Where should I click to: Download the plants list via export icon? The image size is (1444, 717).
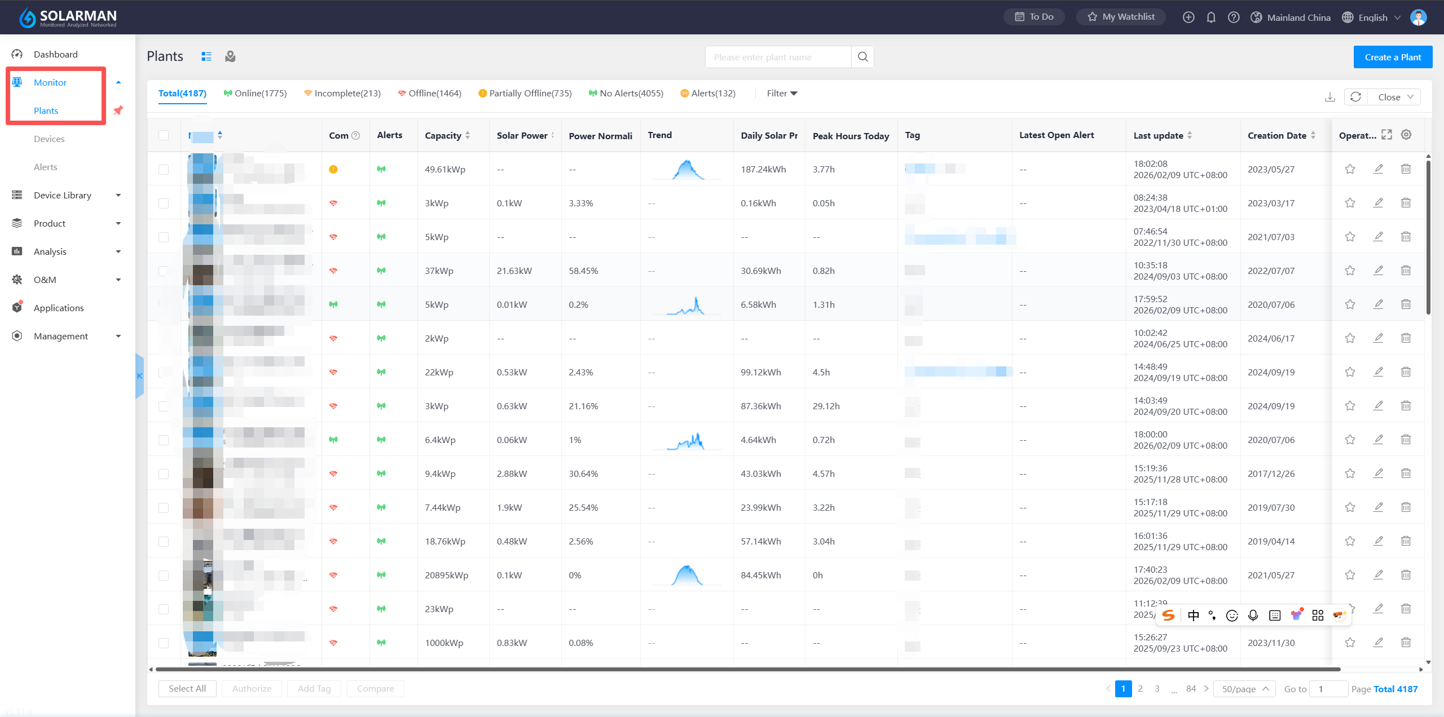click(1329, 97)
